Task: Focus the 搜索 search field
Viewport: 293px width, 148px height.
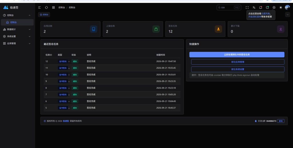Action: 229,7
